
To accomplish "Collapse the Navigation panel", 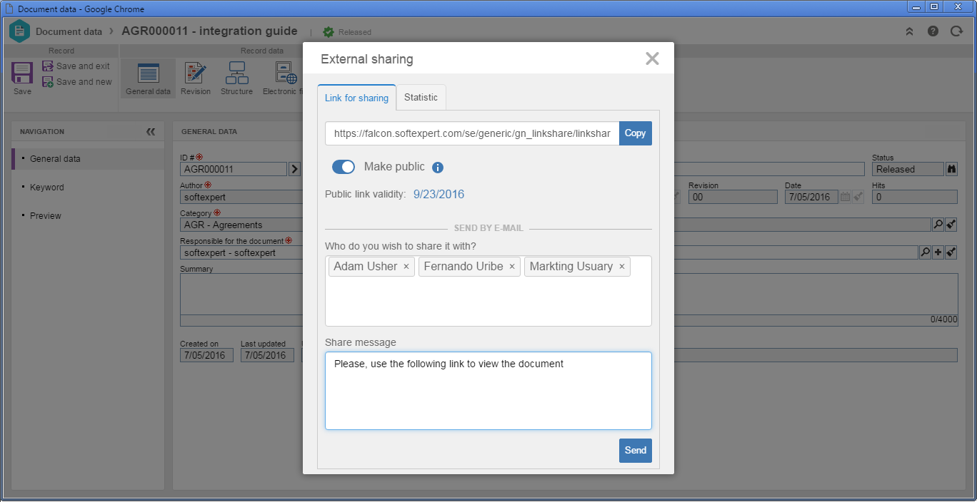I will [x=151, y=132].
